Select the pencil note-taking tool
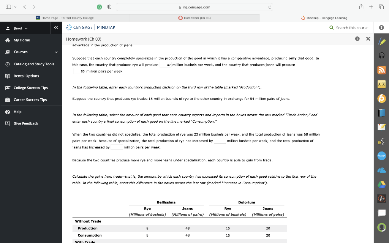Viewport: 389px width, 243px height. (x=382, y=41)
